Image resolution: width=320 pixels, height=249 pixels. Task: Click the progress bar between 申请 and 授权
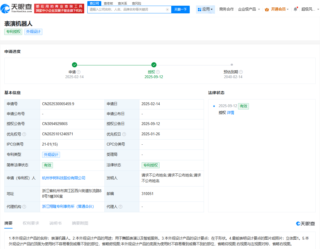(114, 65)
